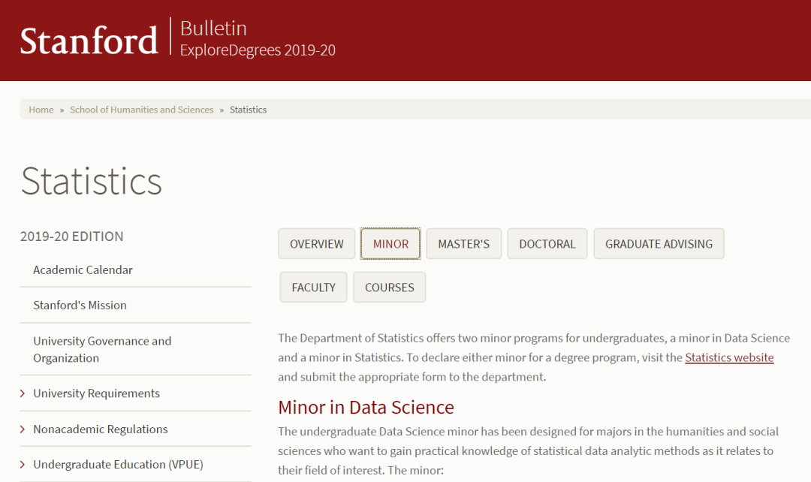
Task: Click the 2019-20 Edition sidebar heading
Action: [72, 236]
